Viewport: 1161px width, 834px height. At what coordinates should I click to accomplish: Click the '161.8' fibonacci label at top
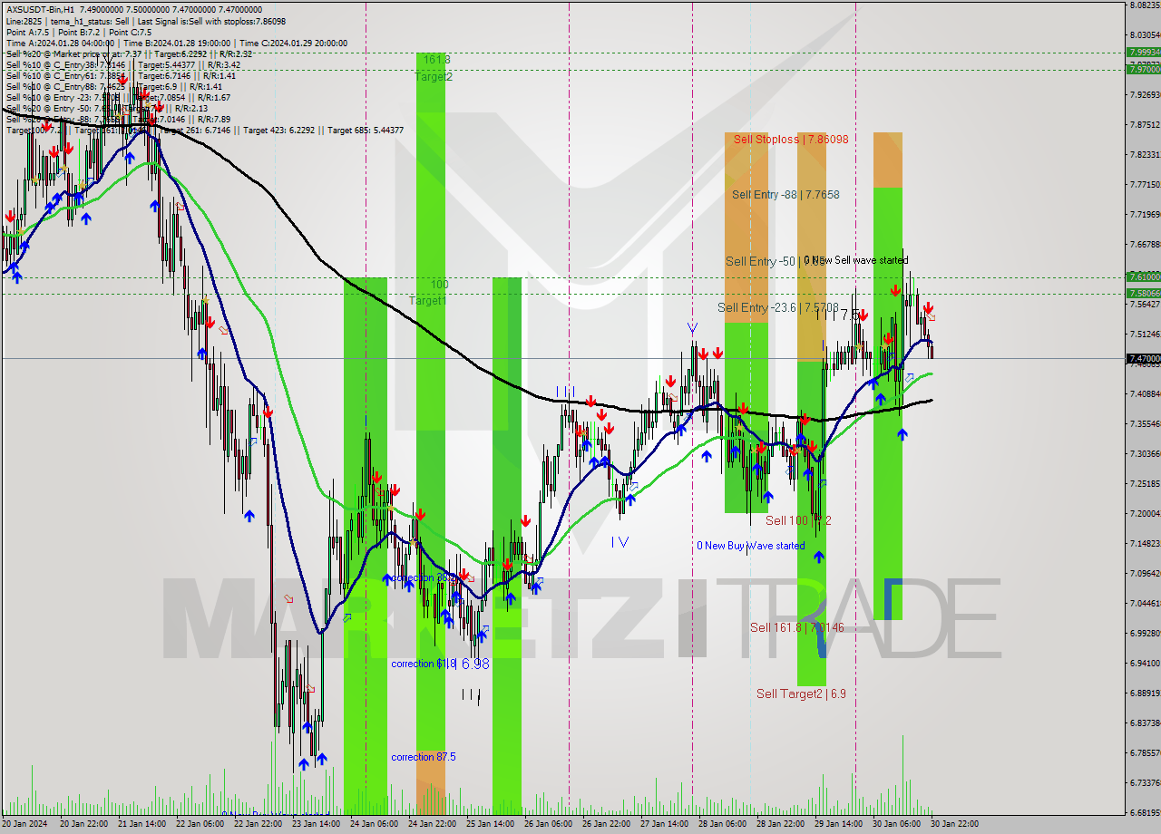coord(436,59)
